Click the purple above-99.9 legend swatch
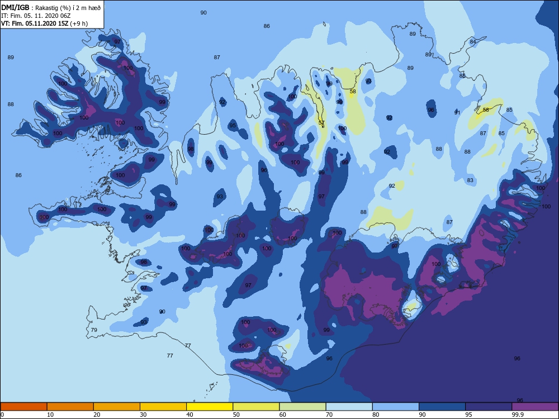Viewport: 559px width, 419px height. [535, 407]
